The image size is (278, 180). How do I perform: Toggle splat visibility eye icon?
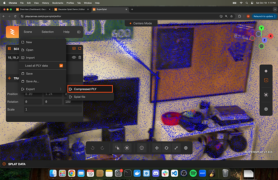tap(74, 57)
